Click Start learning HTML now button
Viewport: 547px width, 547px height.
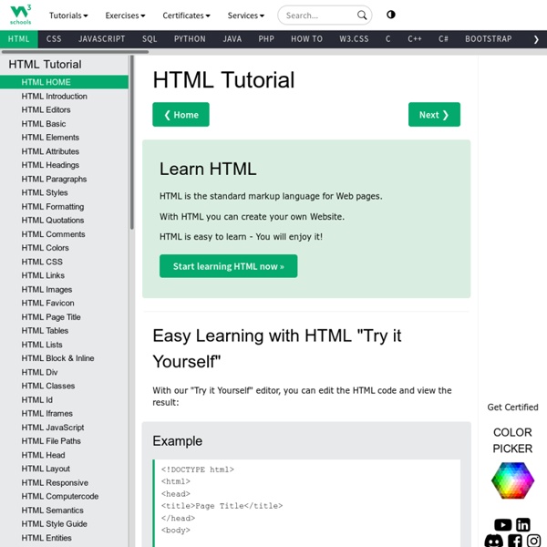click(x=229, y=266)
